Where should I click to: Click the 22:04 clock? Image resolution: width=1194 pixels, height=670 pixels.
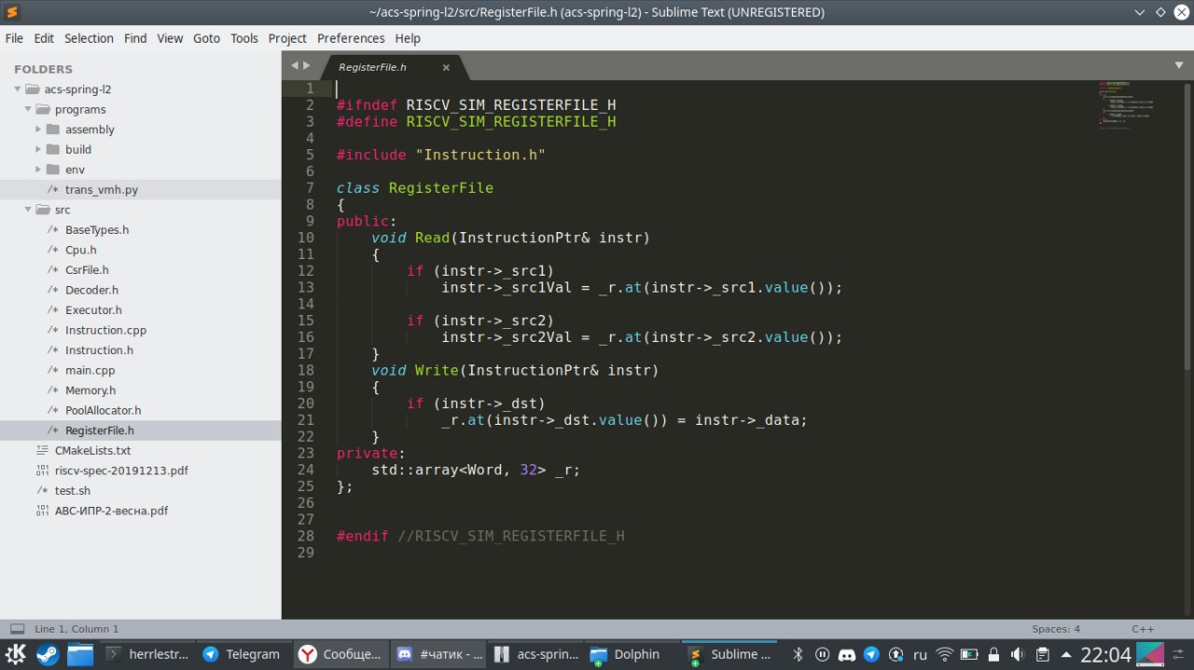1105,654
